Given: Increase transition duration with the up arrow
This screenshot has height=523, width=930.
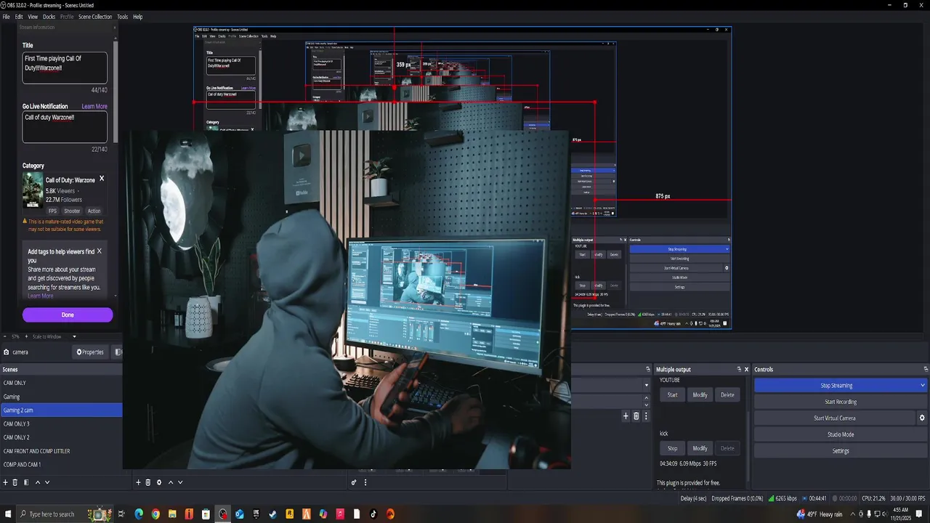Looking at the screenshot, I should click(647, 397).
